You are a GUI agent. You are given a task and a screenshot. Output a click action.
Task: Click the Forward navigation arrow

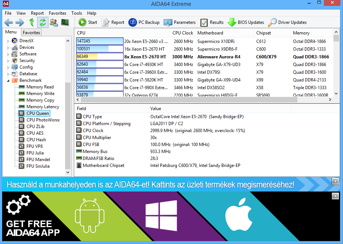(x=19, y=22)
